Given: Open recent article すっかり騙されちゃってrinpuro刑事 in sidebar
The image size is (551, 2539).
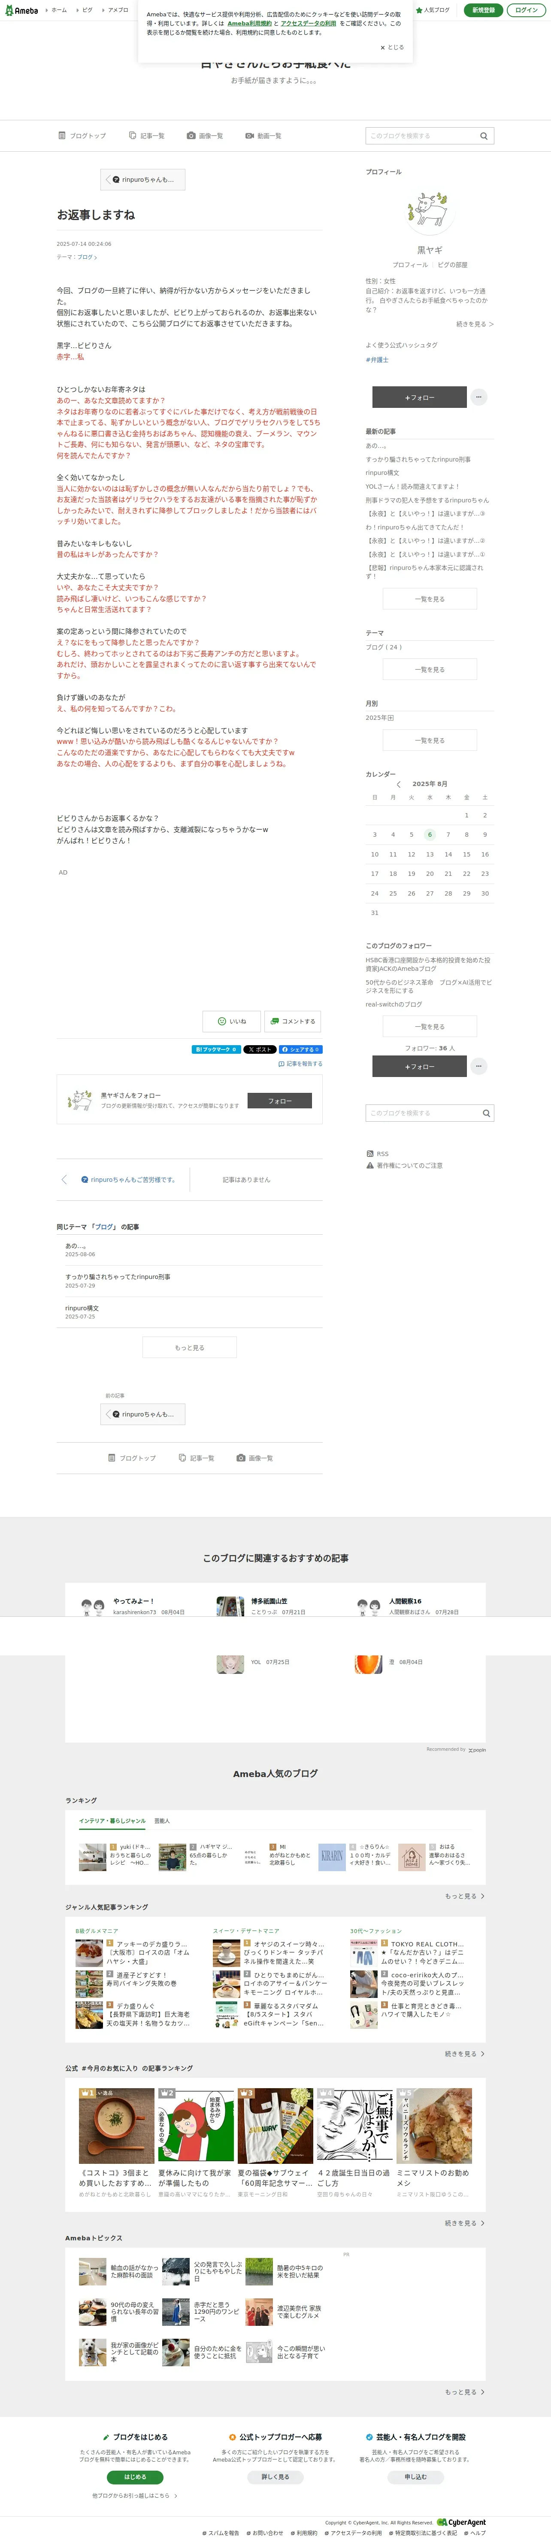Looking at the screenshot, I should [418, 459].
